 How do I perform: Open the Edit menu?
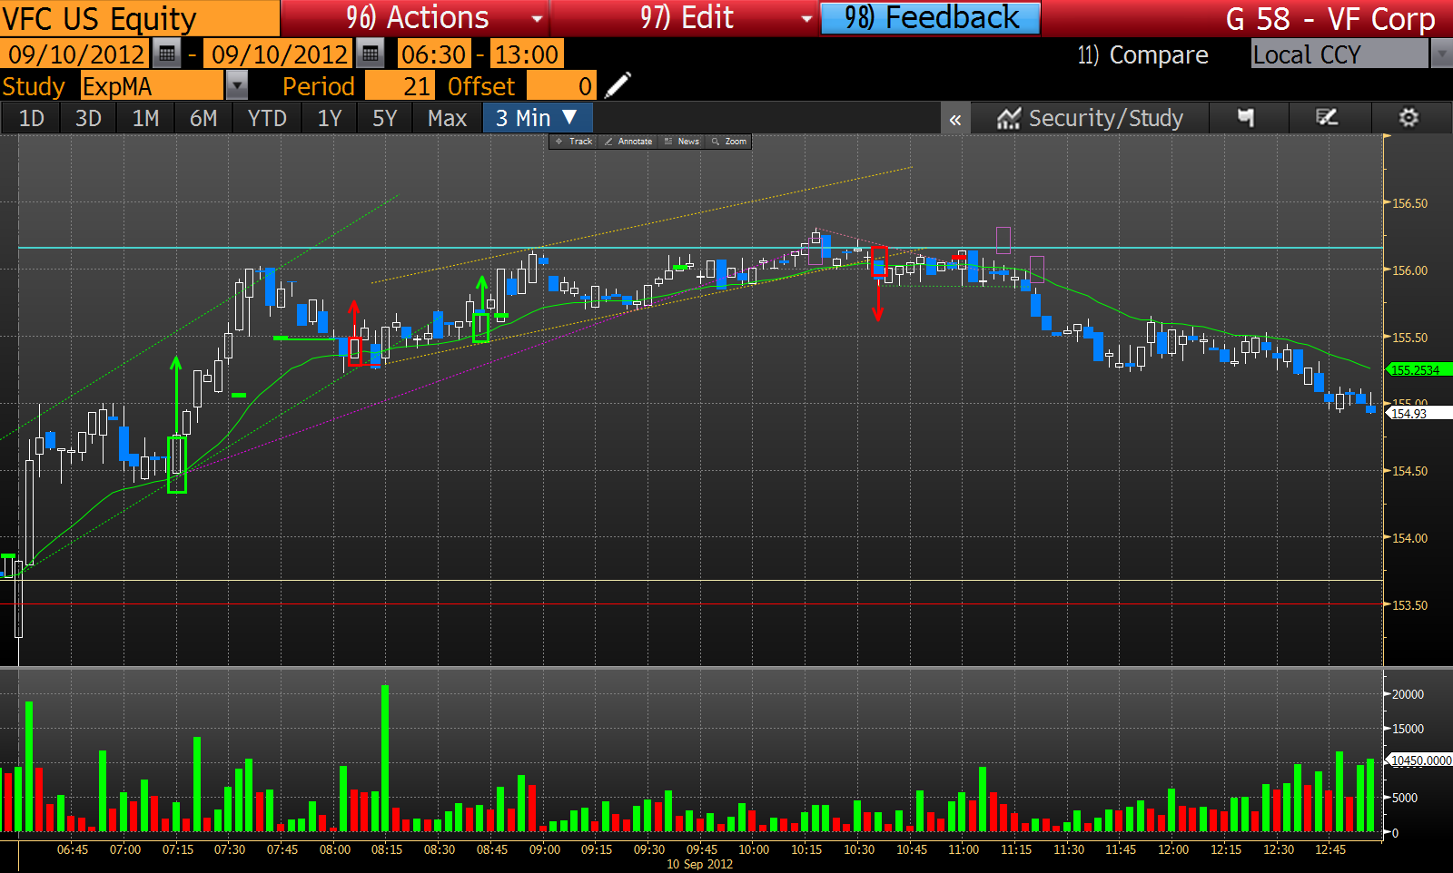point(687,18)
